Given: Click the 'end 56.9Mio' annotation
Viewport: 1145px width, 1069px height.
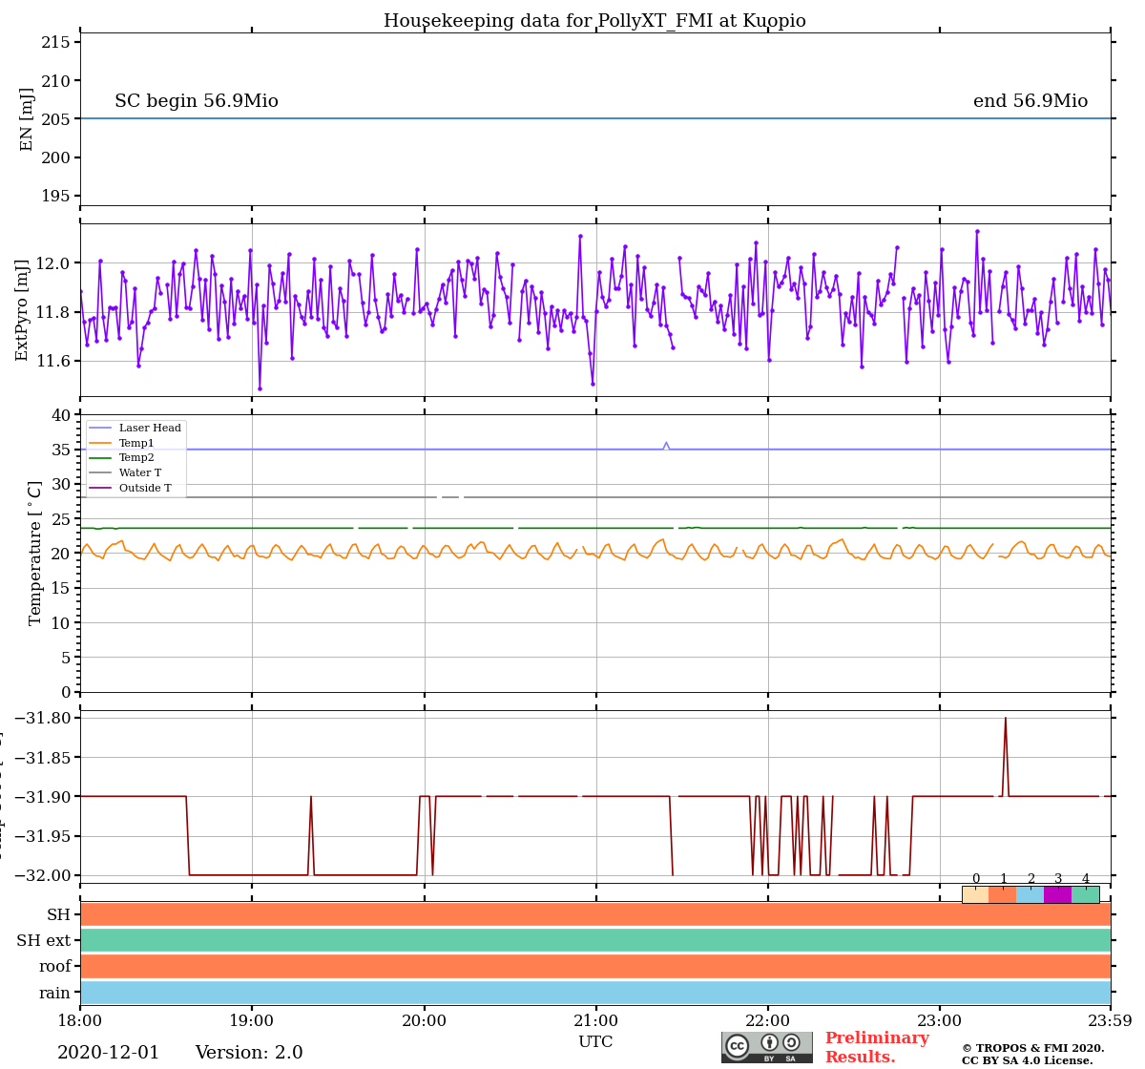Looking at the screenshot, I should (x=1030, y=101).
